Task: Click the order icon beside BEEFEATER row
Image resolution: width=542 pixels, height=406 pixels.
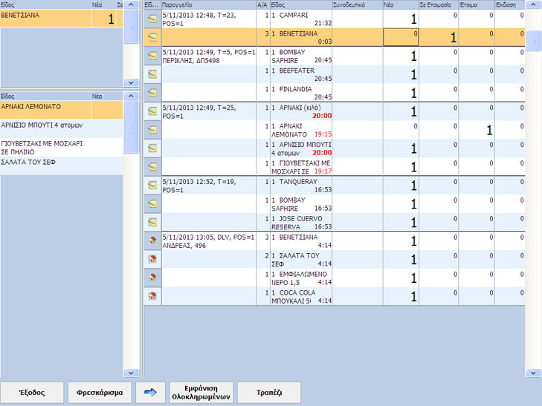Action: coord(152,73)
